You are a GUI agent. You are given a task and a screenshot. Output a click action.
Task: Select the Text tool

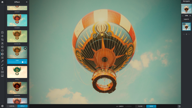point(2,68)
